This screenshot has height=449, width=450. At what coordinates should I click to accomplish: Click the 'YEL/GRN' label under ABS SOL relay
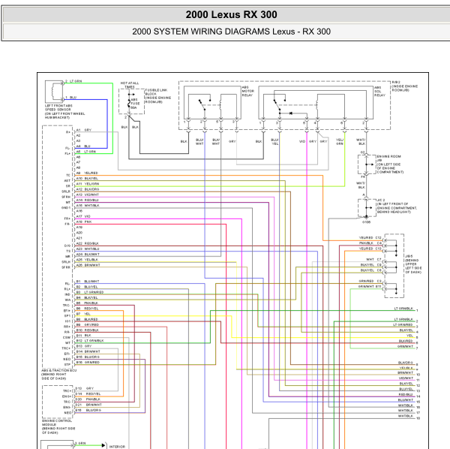340,142
